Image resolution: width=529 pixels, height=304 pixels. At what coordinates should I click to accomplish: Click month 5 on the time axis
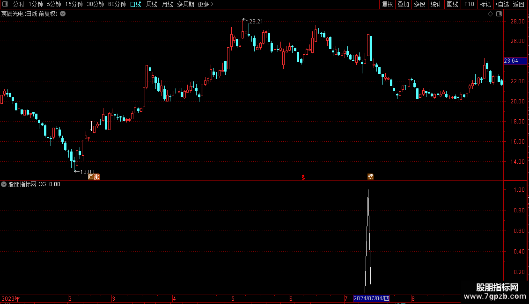point(233,298)
